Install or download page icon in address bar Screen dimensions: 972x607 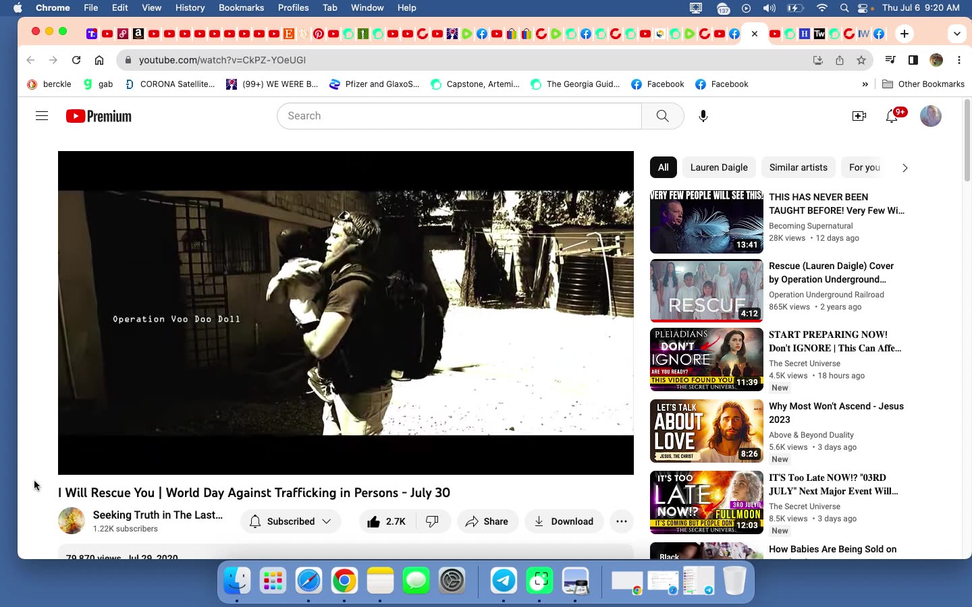(818, 60)
